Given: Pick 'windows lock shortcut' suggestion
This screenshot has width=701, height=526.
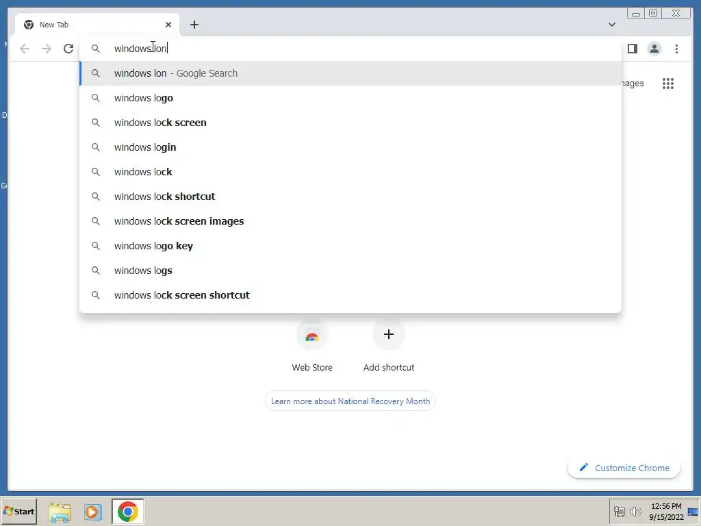Looking at the screenshot, I should point(350,197).
